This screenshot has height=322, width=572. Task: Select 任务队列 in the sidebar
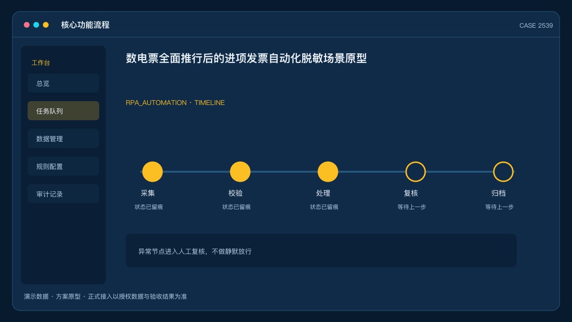pyautogui.click(x=63, y=111)
